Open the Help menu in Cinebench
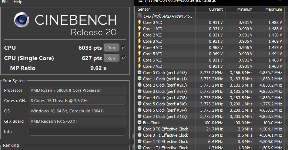The width and height of the screenshot is (288, 150). (x=18, y=2)
